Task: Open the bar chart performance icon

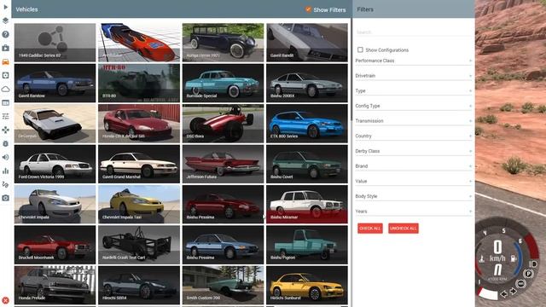Action: point(6,171)
